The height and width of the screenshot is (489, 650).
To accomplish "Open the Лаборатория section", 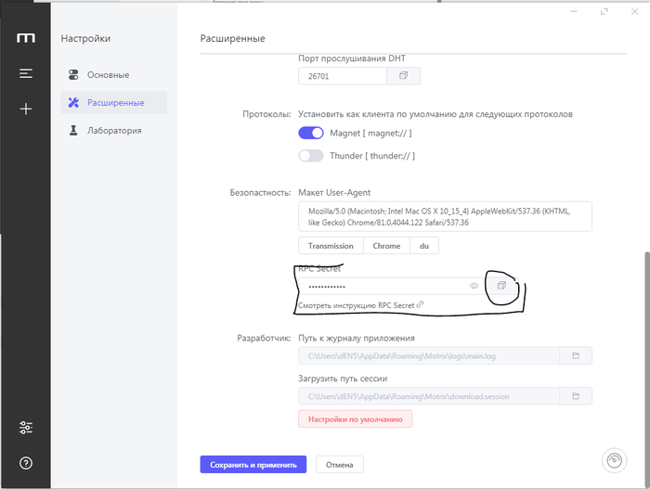I will pos(113,131).
